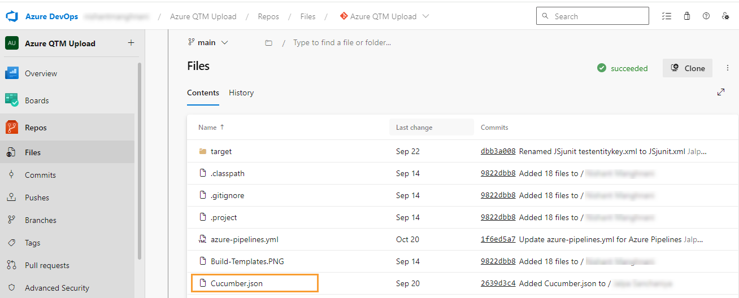Select the Files sidebar icon
This screenshot has height=298, width=739.
pos(11,152)
